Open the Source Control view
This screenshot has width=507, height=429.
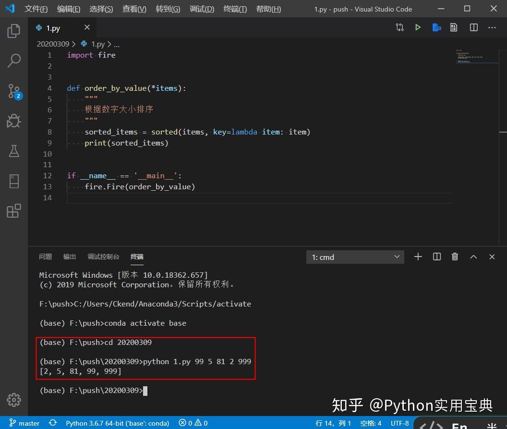pyautogui.click(x=13, y=91)
